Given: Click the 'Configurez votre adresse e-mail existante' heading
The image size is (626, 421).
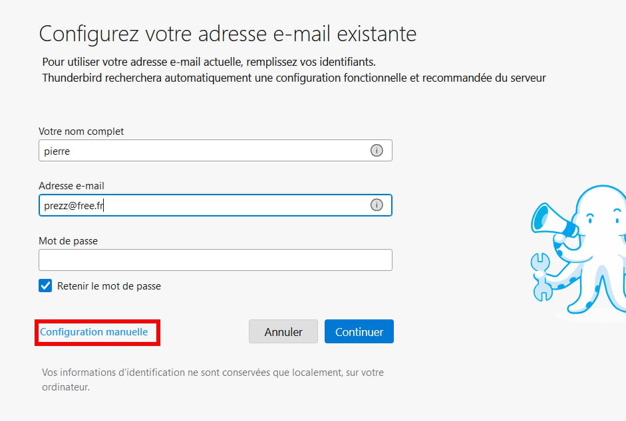Looking at the screenshot, I should pyautogui.click(x=228, y=34).
